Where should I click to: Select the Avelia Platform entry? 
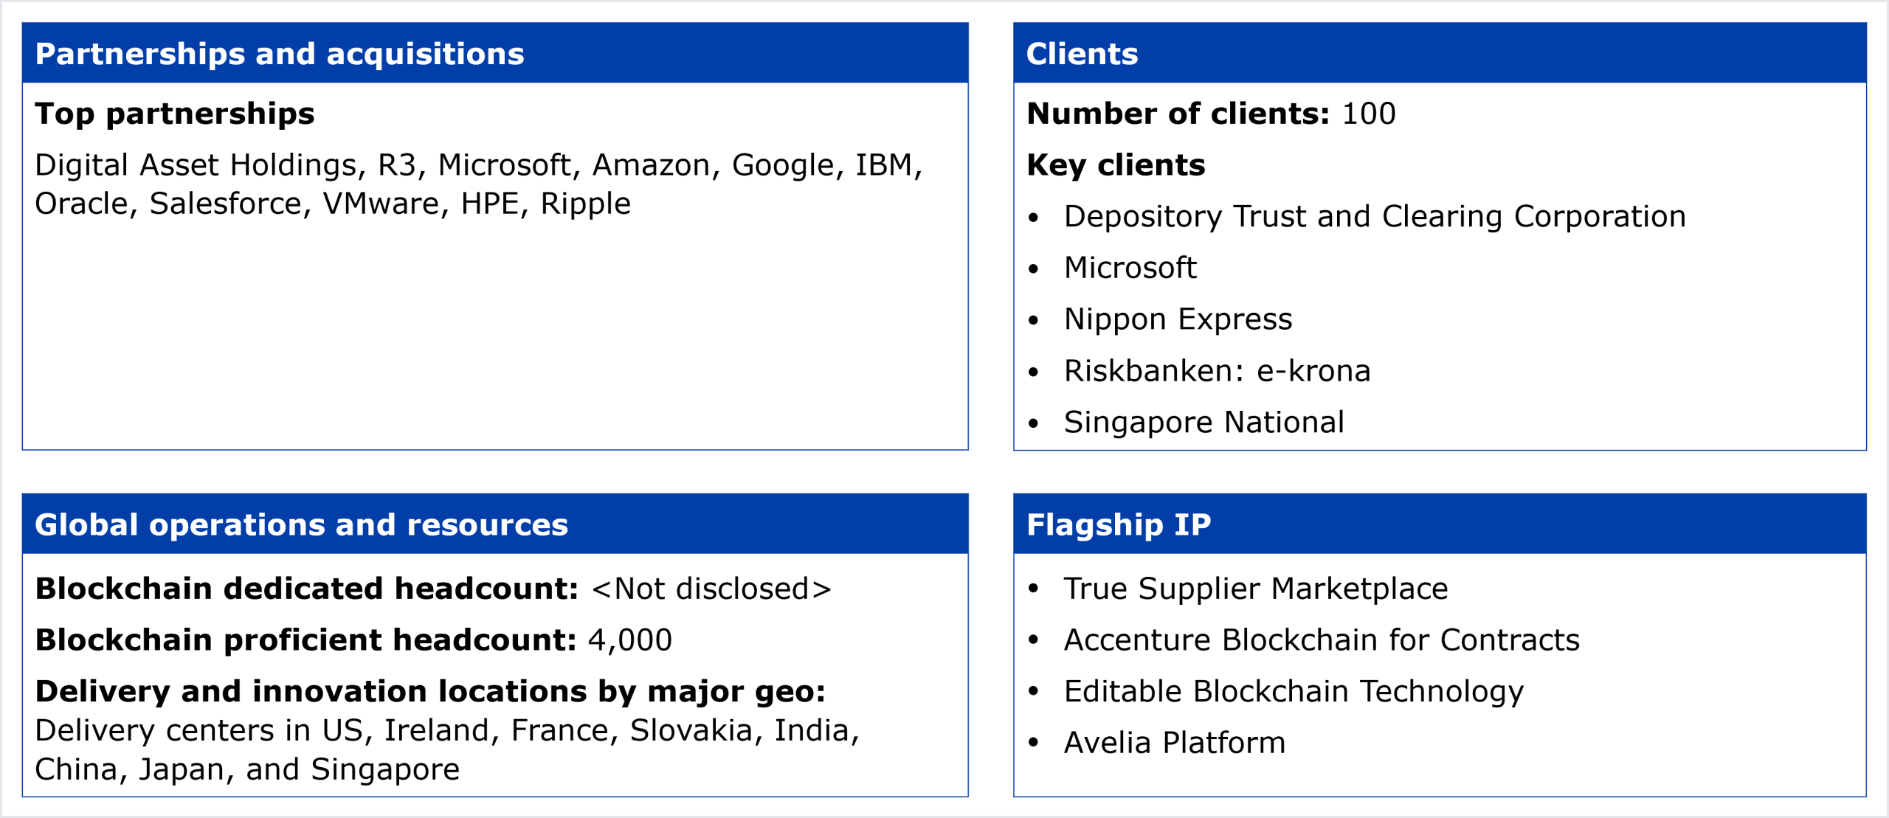1174,743
